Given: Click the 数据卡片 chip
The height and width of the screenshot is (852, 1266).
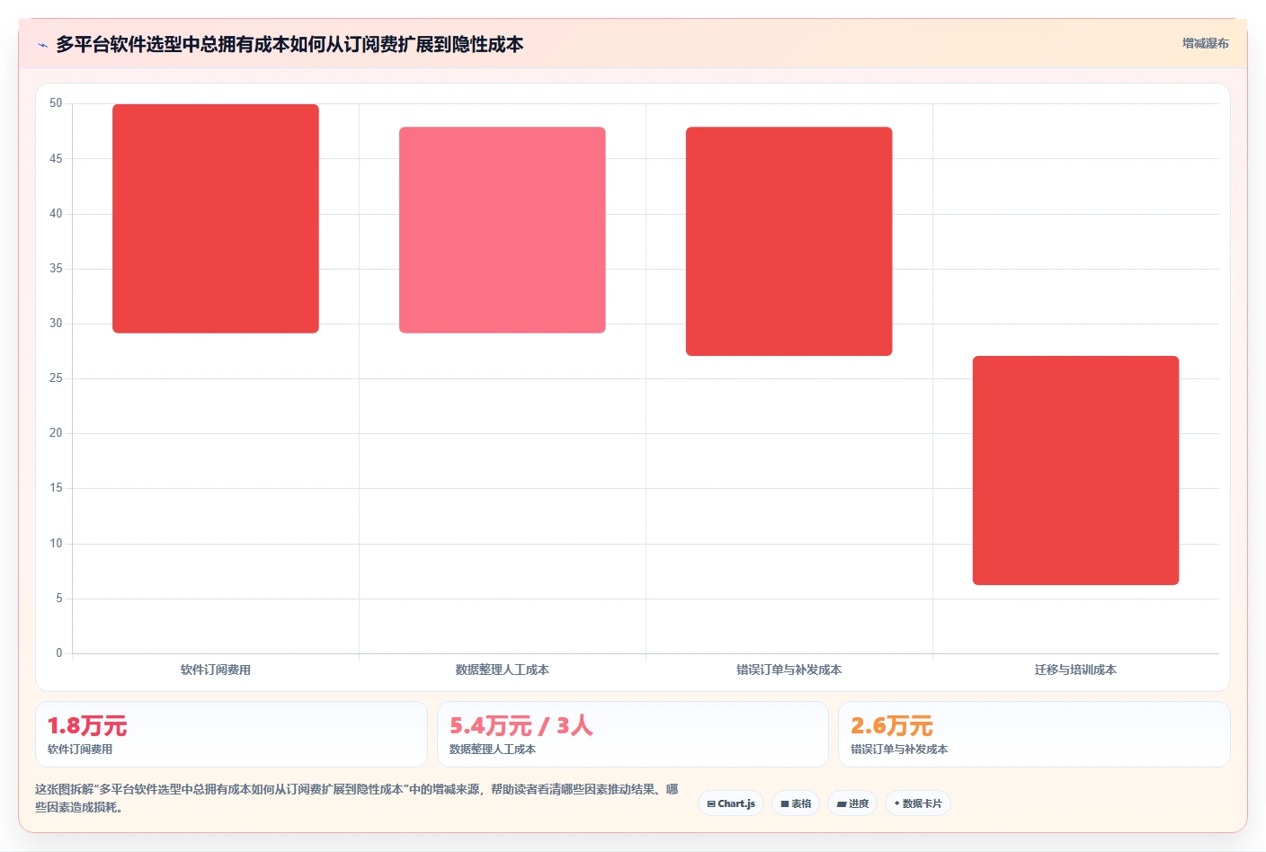Looking at the screenshot, I should coord(918,803).
